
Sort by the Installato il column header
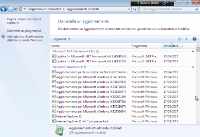tap(172, 46)
